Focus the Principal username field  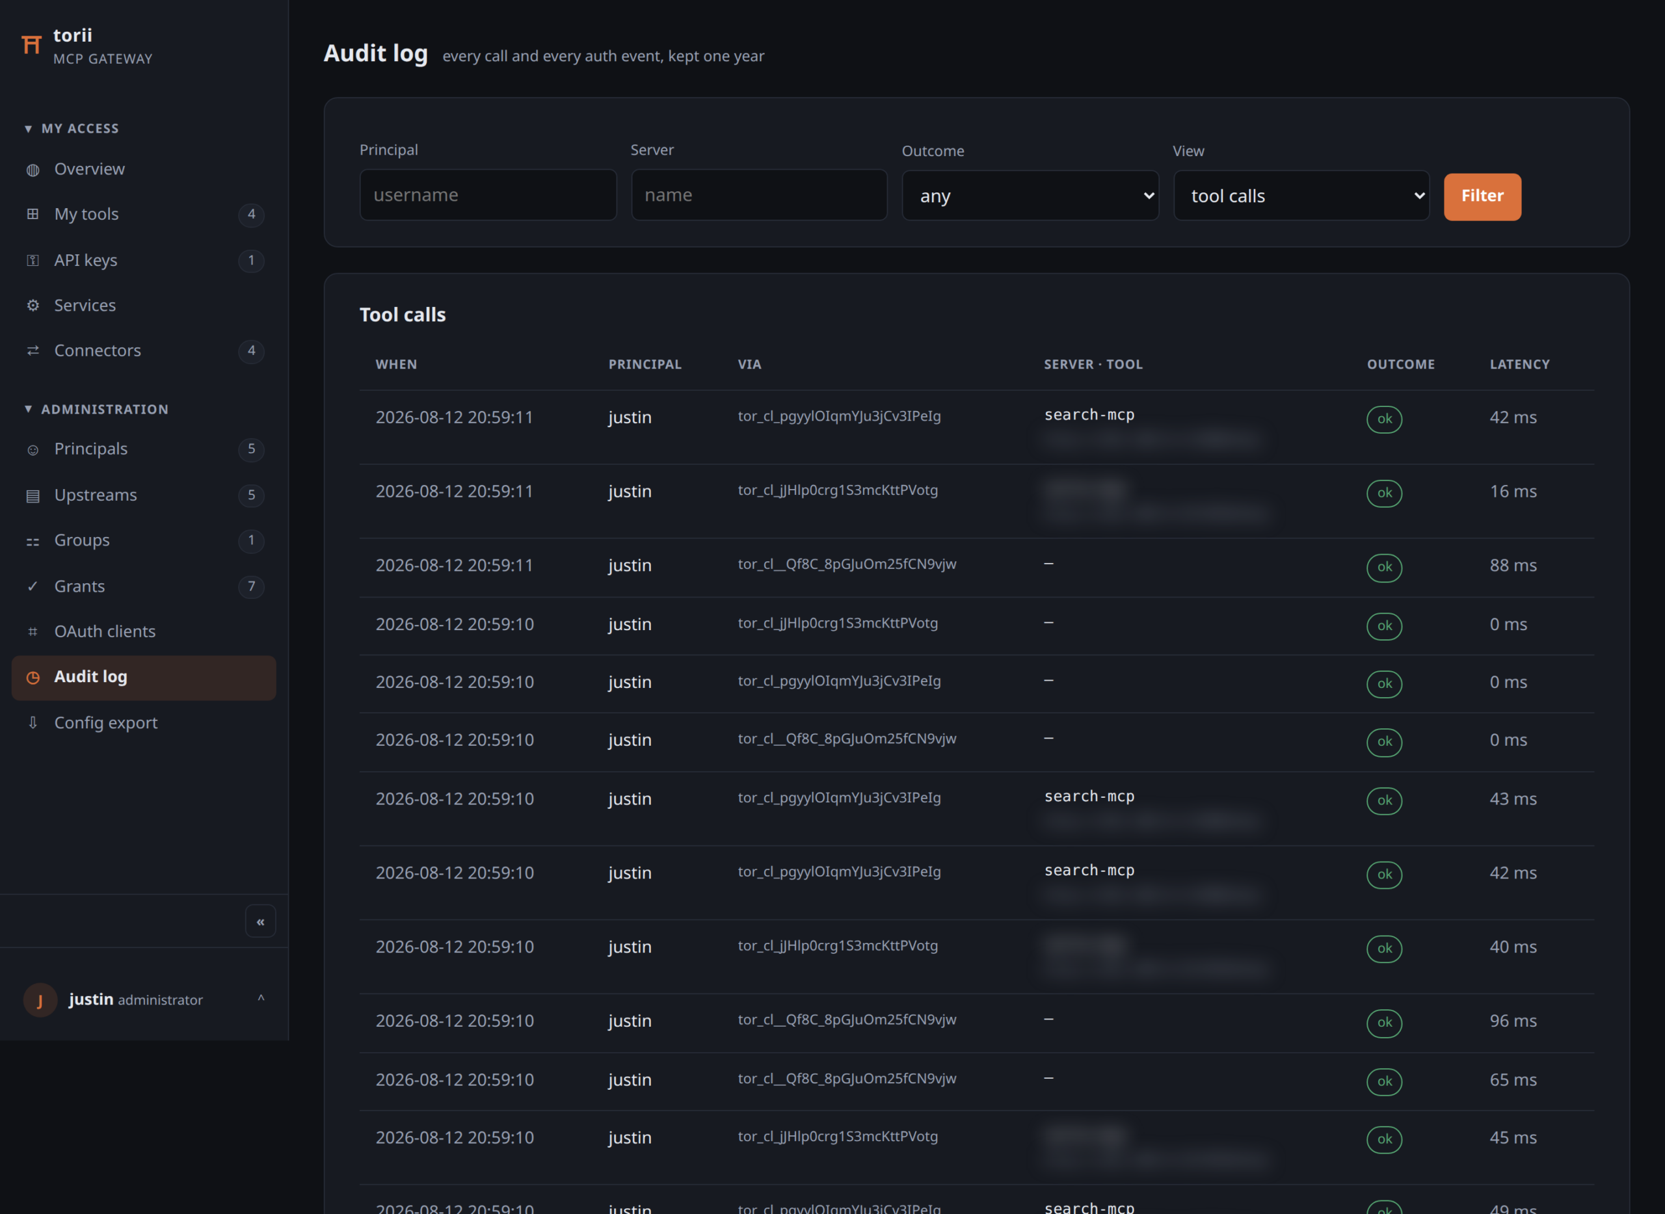[488, 194]
